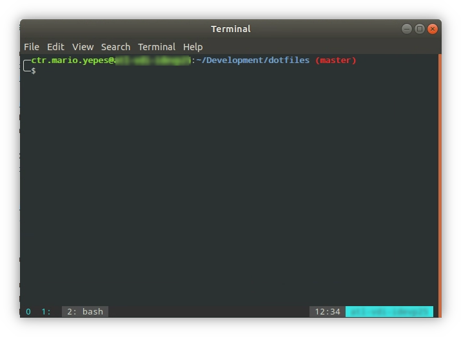Image resolution: width=461 pixels, height=337 pixels.
Task: Open the Search menu
Action: tap(115, 47)
